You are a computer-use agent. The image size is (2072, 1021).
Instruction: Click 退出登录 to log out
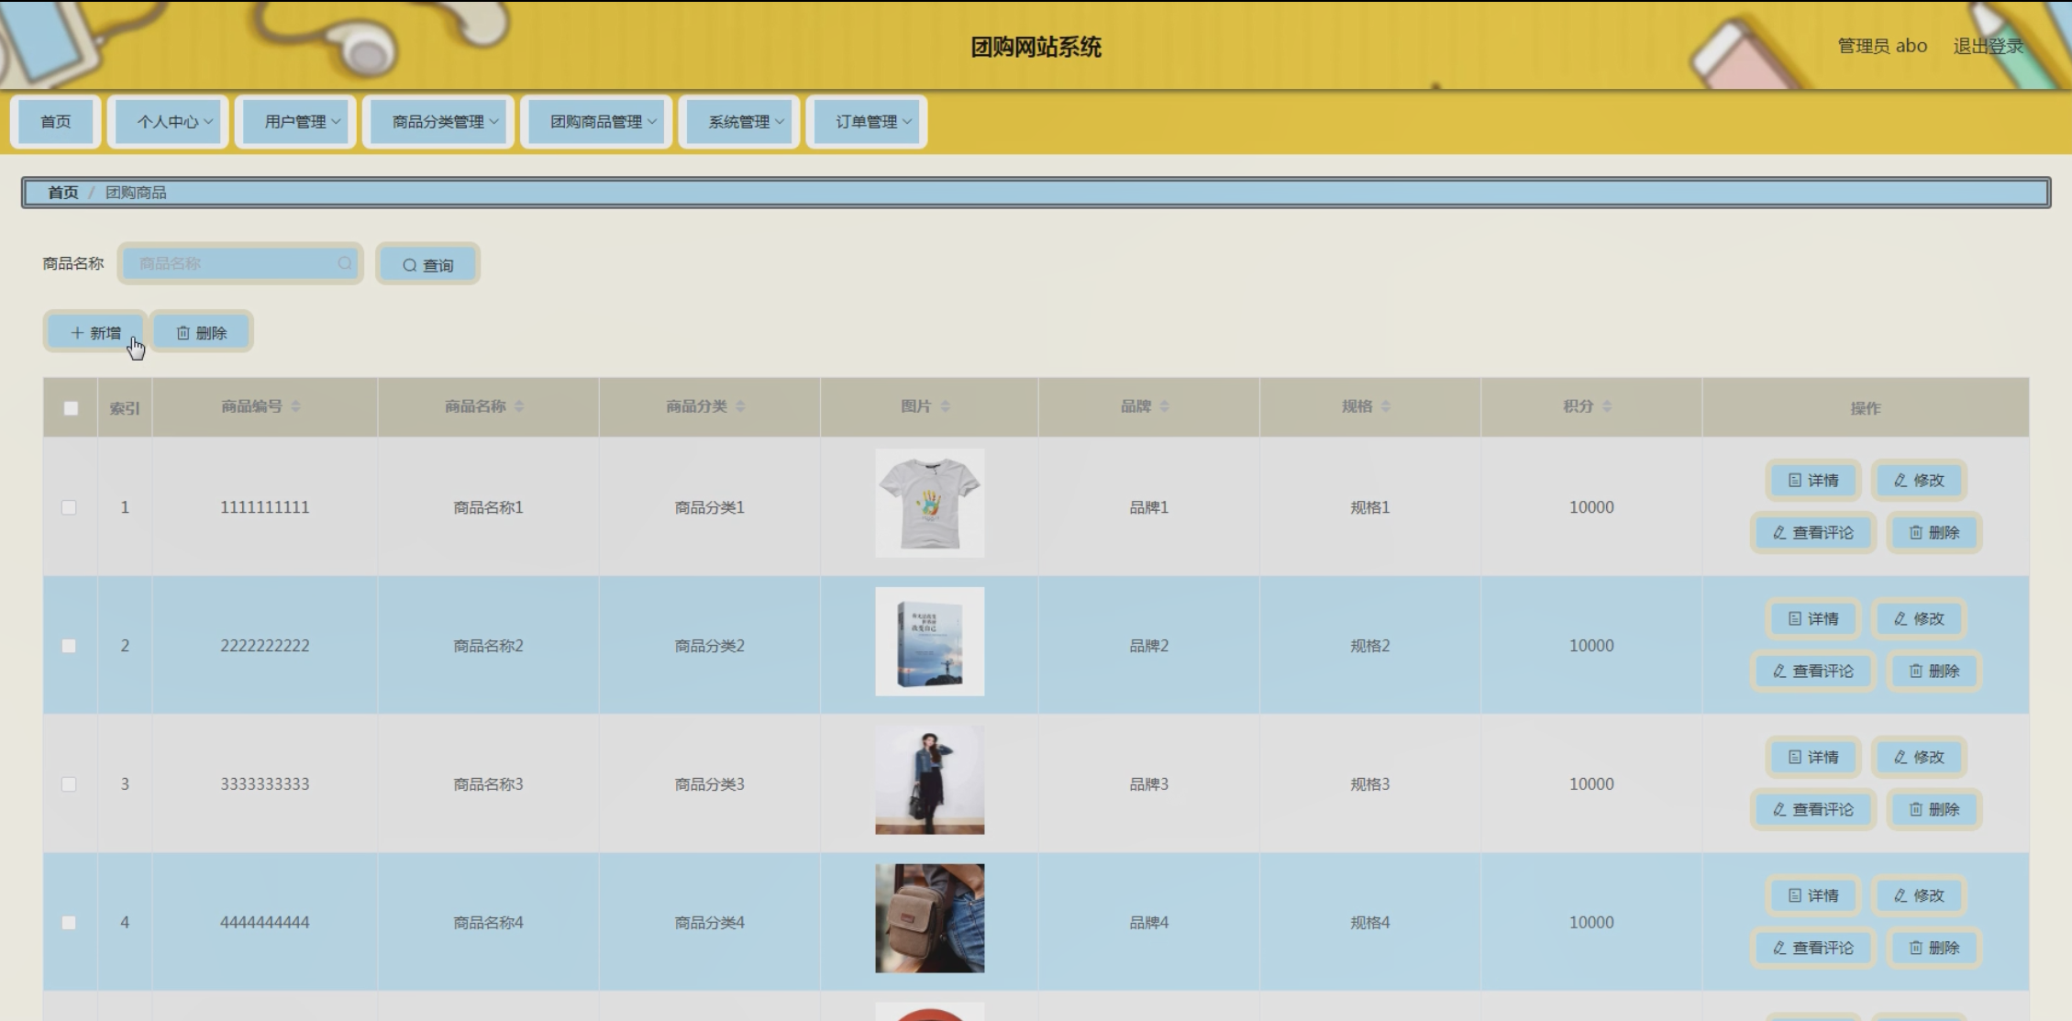tap(1988, 46)
